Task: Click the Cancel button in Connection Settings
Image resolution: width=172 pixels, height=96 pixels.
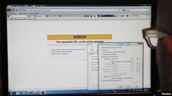Action: [129, 87]
